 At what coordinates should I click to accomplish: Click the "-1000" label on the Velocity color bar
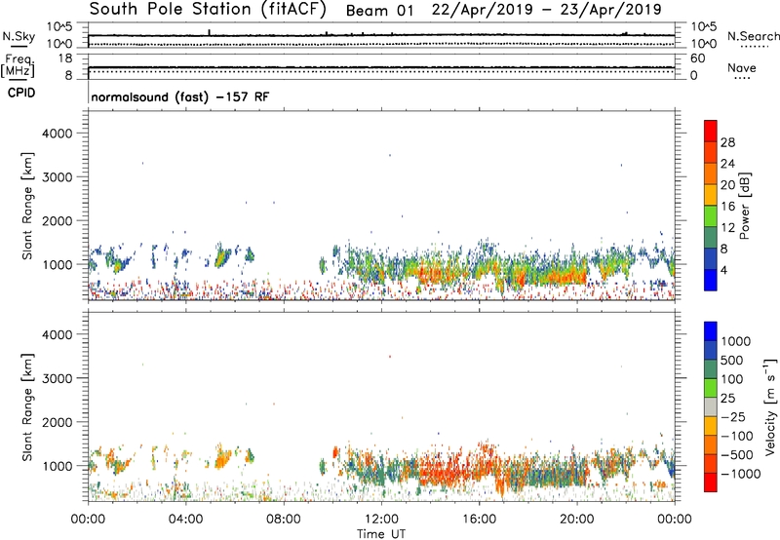pyautogui.click(x=741, y=474)
